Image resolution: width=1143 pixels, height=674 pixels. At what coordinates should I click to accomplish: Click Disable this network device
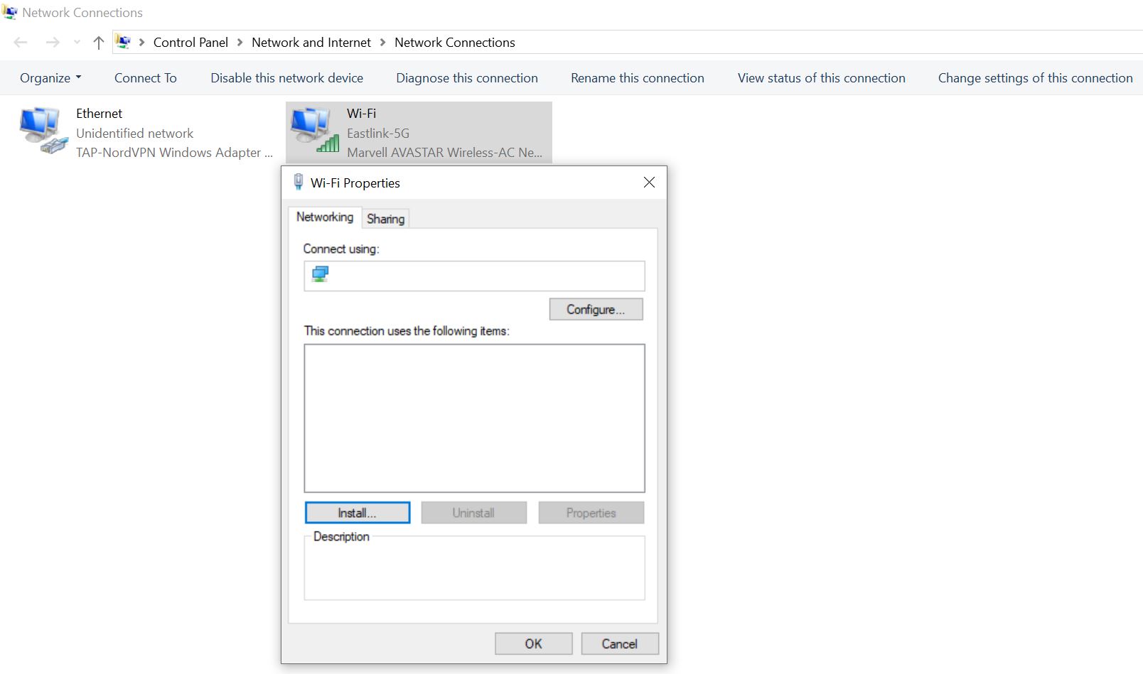click(x=286, y=77)
